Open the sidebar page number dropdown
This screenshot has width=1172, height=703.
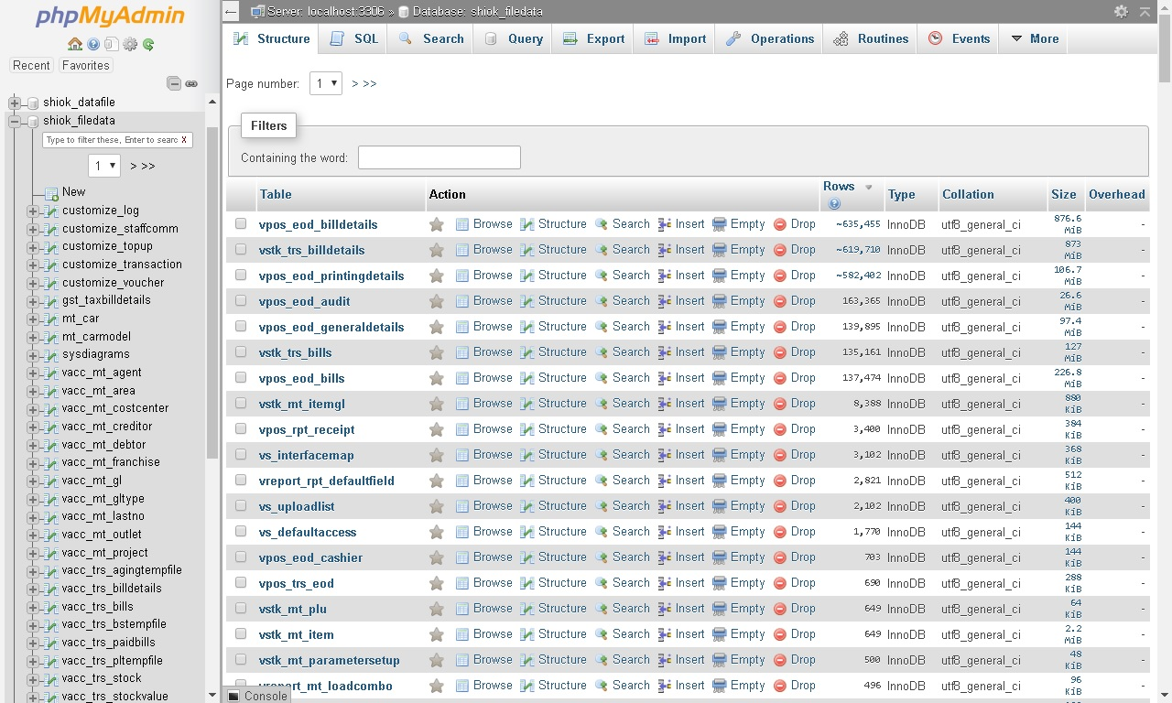104,166
